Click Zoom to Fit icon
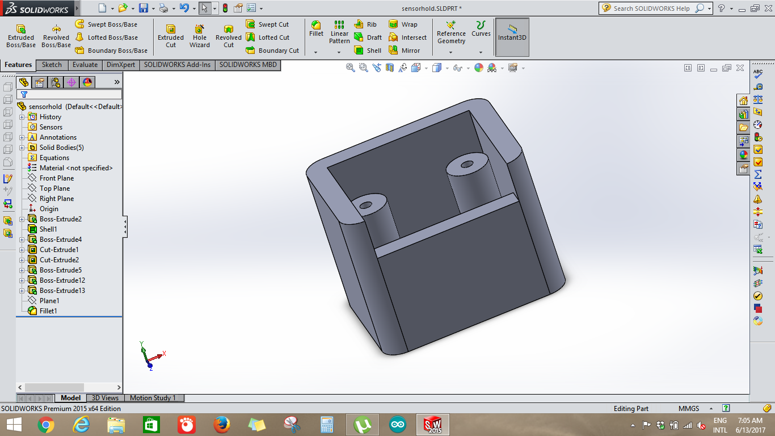Viewport: 775px width, 436px height. coord(350,68)
